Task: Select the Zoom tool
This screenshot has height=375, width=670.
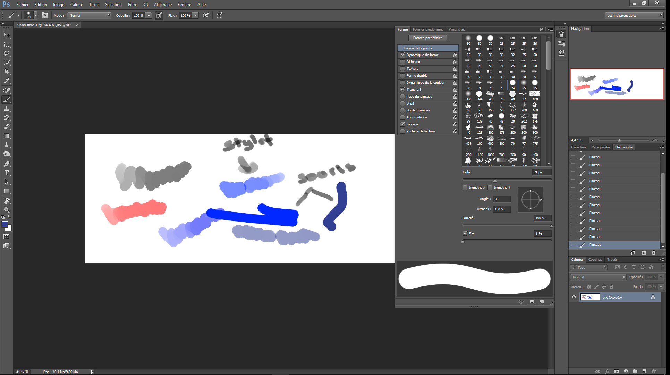Action: click(x=7, y=210)
